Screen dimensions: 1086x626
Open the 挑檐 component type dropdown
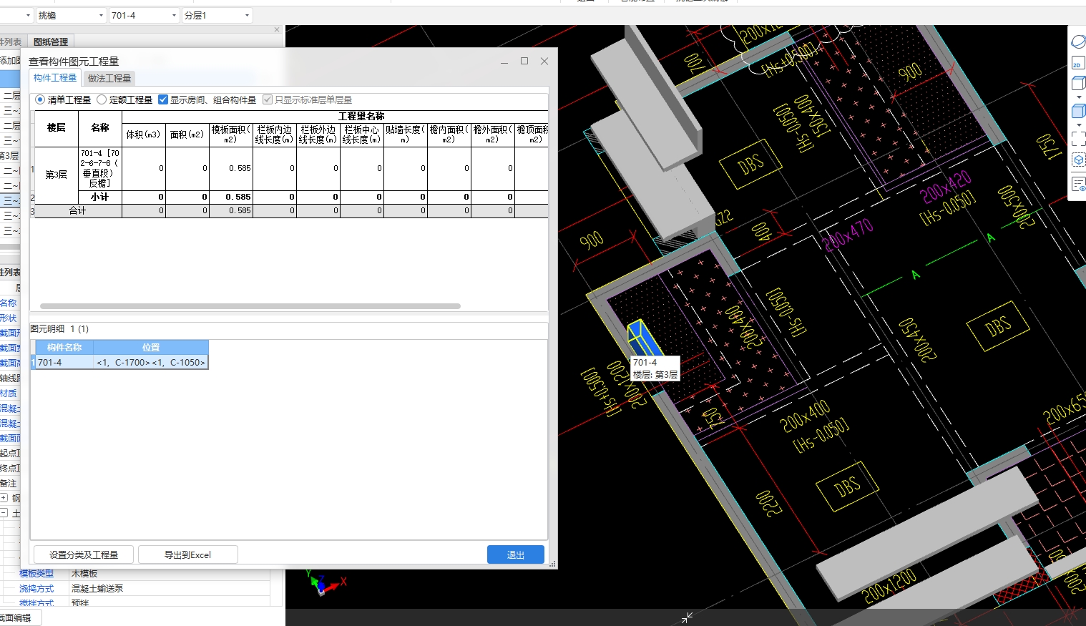(71, 15)
